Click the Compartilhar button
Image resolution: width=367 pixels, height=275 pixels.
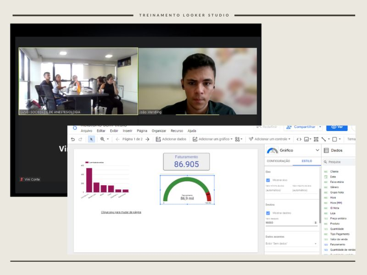click(301, 127)
